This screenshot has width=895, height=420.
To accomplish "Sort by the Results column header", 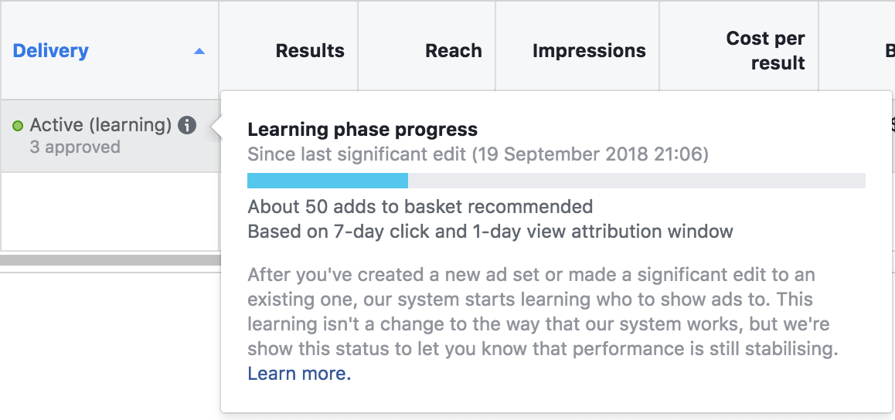I will (x=310, y=51).
